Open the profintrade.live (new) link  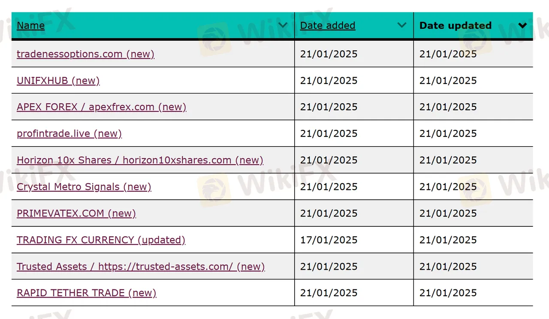point(69,134)
